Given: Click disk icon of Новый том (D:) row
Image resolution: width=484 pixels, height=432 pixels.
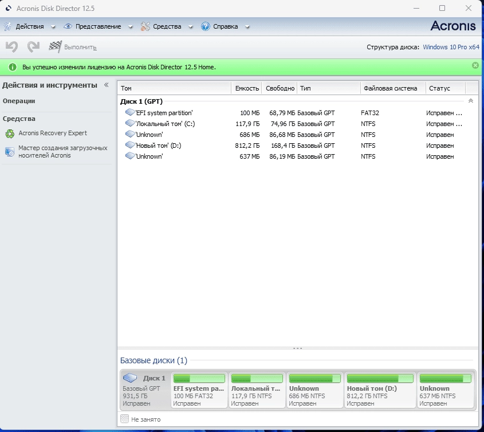Looking at the screenshot, I should 129,145.
